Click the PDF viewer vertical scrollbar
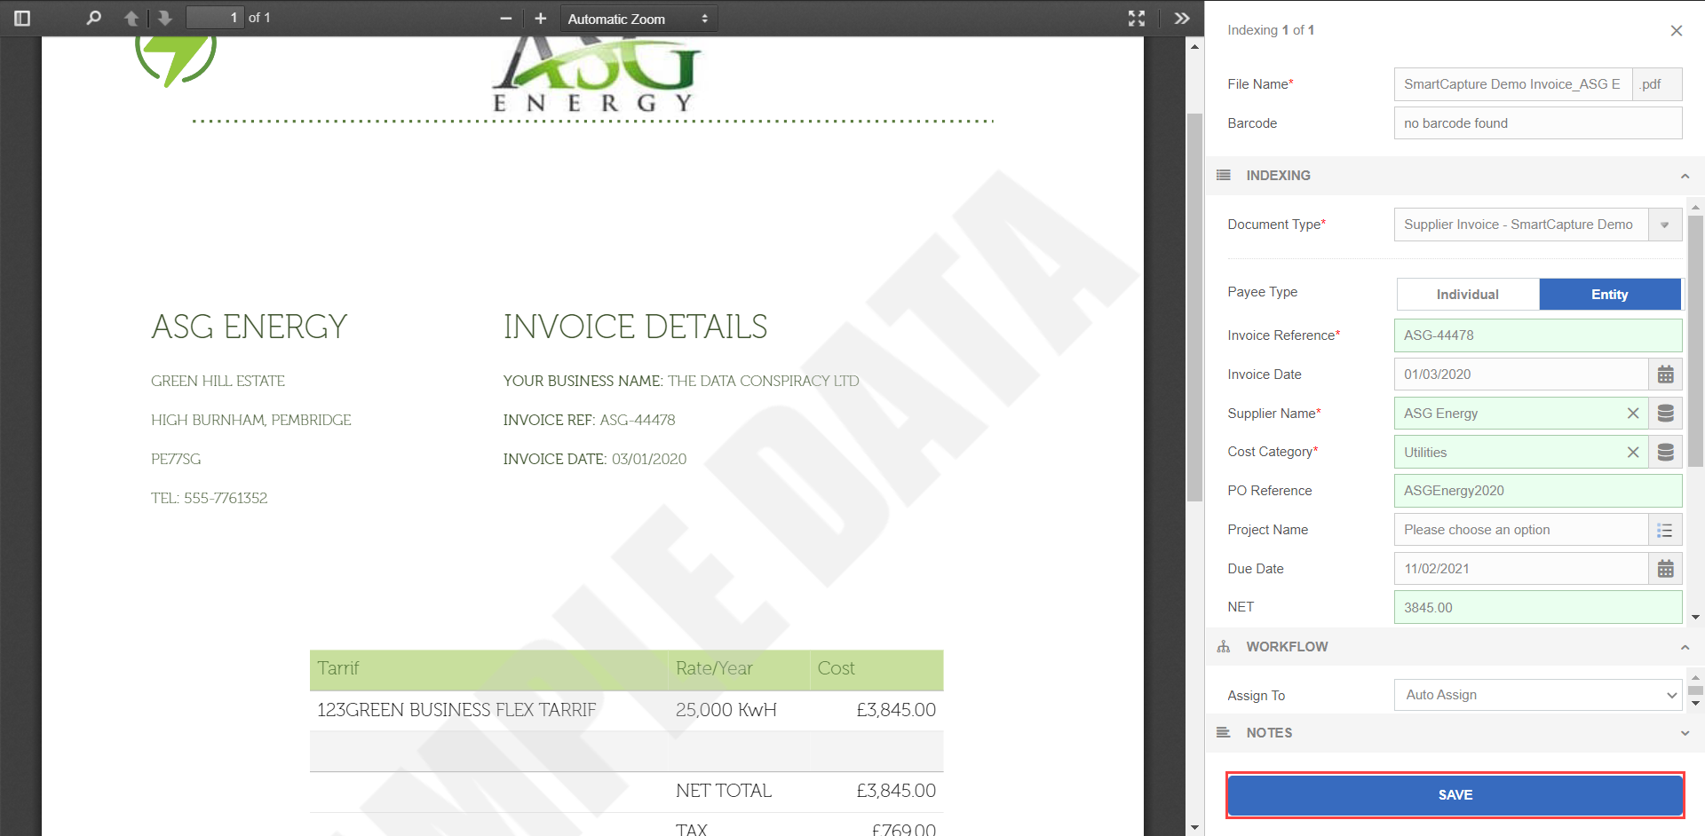 (x=1194, y=307)
